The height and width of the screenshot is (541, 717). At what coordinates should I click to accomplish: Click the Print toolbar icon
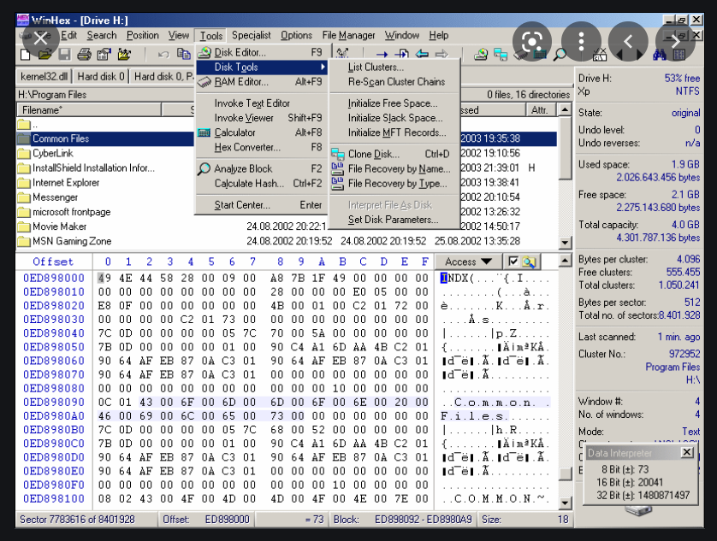pyautogui.click(x=84, y=55)
